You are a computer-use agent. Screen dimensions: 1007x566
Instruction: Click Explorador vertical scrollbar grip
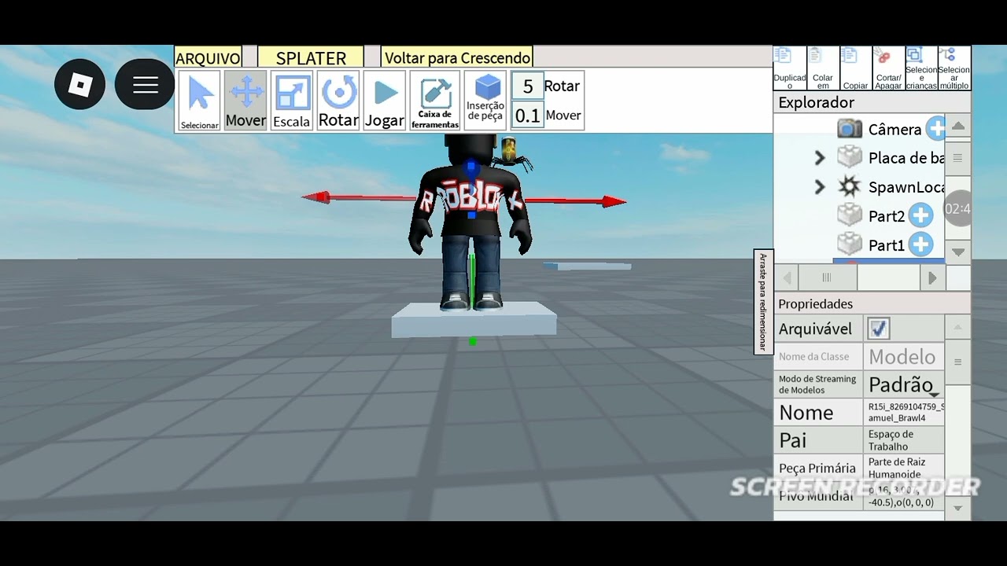957,158
